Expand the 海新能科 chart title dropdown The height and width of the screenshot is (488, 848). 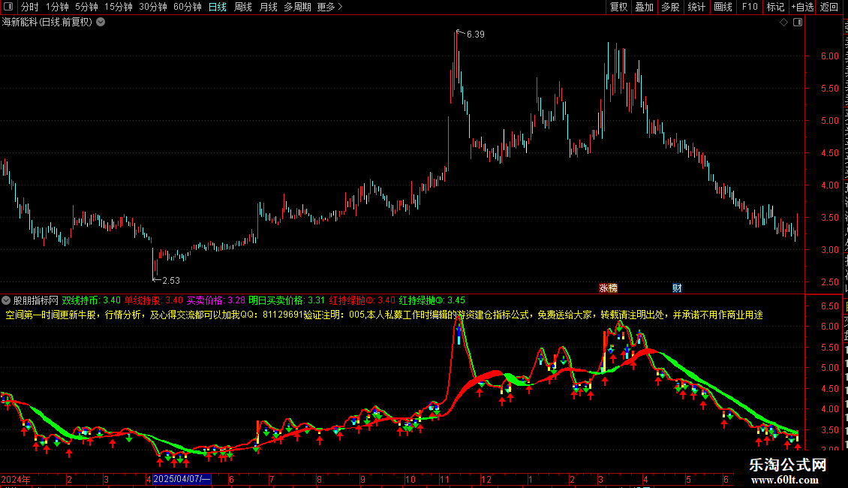(101, 23)
